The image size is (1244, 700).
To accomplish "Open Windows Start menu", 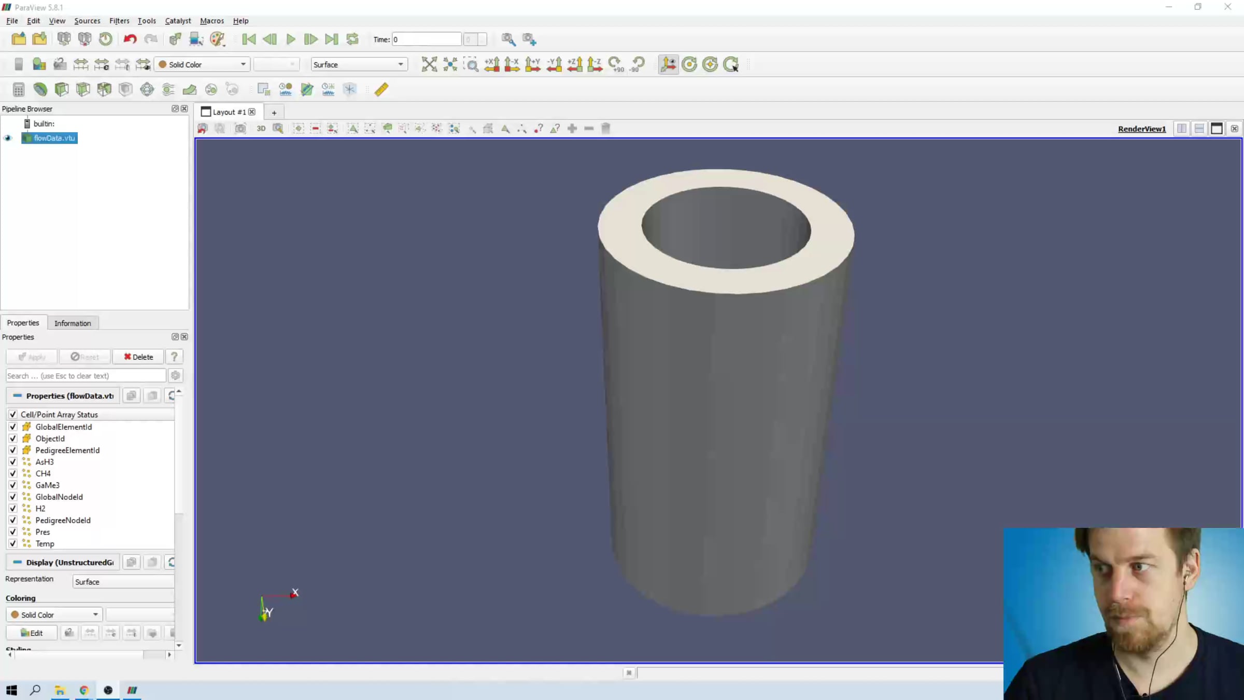I will tap(11, 690).
